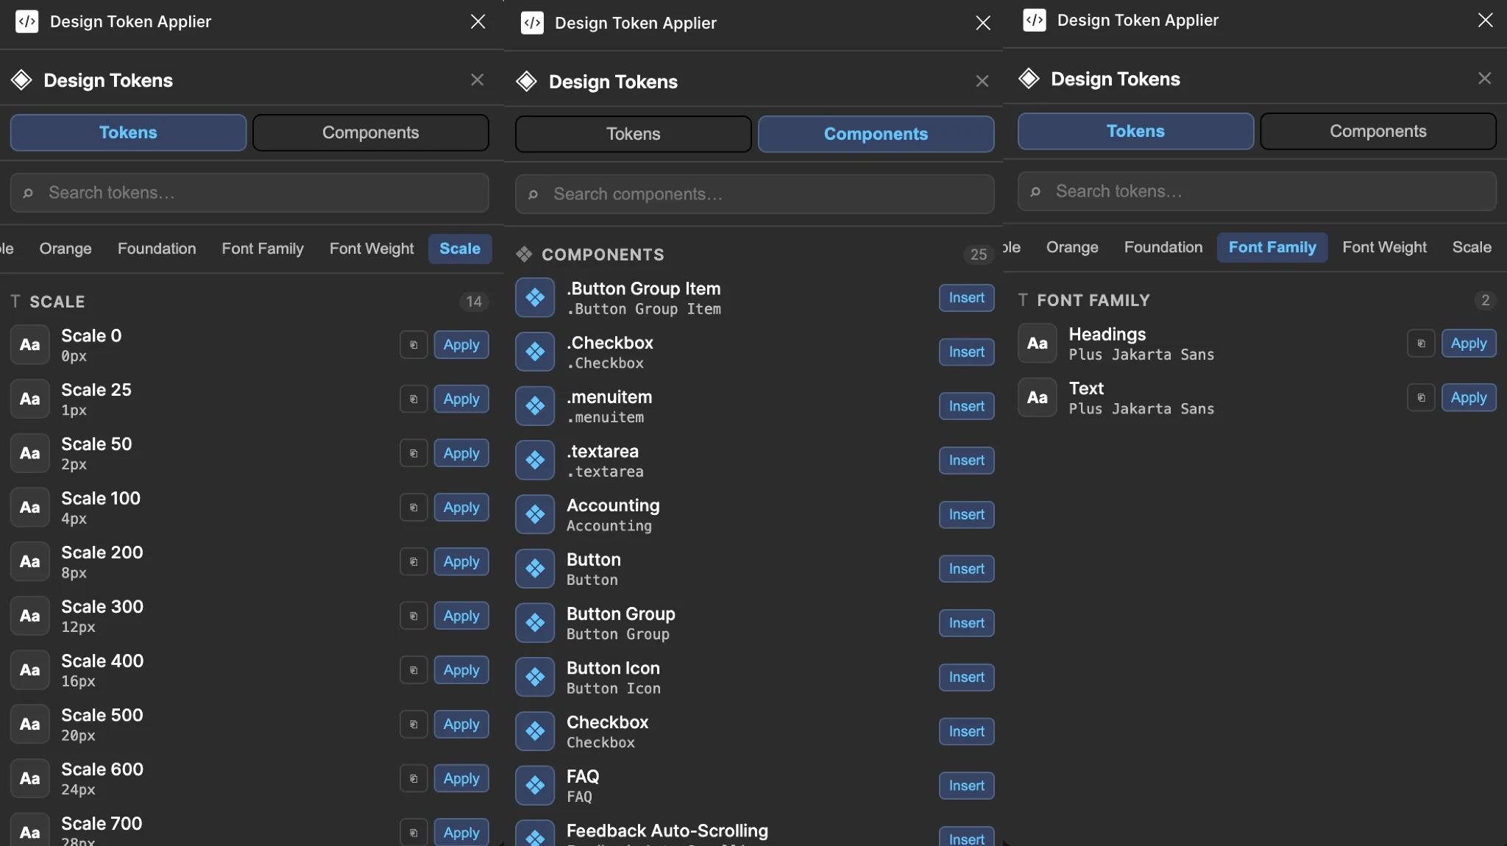Close Design Tokens header in left panel
Viewport: 1507px width, 846px height.
477,79
